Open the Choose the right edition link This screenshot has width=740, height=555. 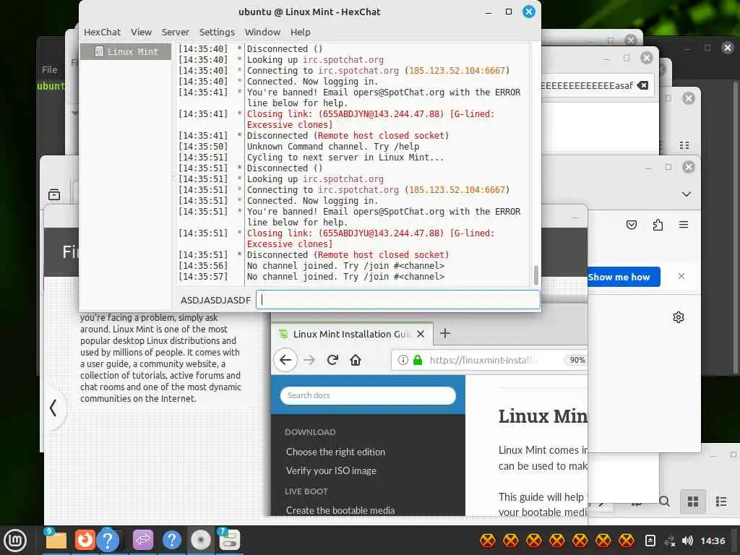pyautogui.click(x=335, y=452)
